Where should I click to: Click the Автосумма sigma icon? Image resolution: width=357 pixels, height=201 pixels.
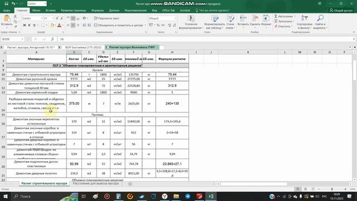[x=276, y=16]
